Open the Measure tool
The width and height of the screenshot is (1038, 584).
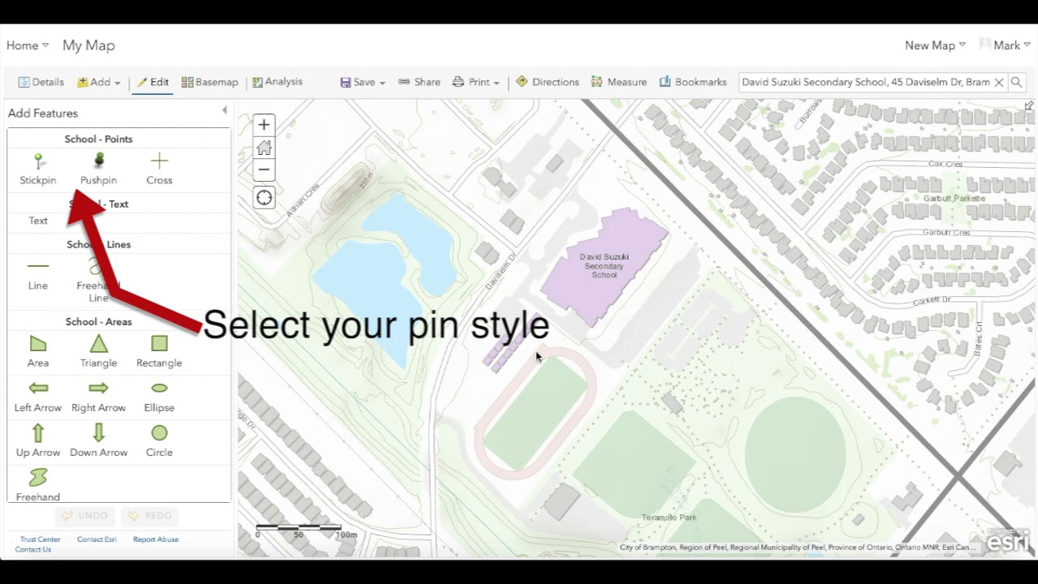[x=619, y=82]
